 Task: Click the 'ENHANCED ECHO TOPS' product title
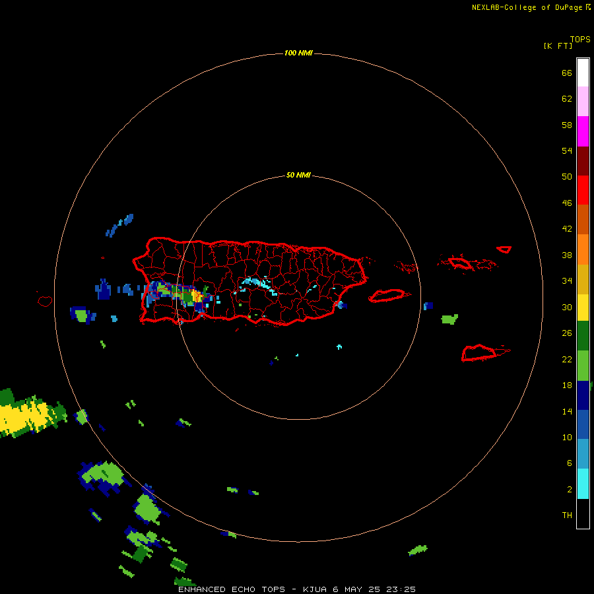pos(231,589)
